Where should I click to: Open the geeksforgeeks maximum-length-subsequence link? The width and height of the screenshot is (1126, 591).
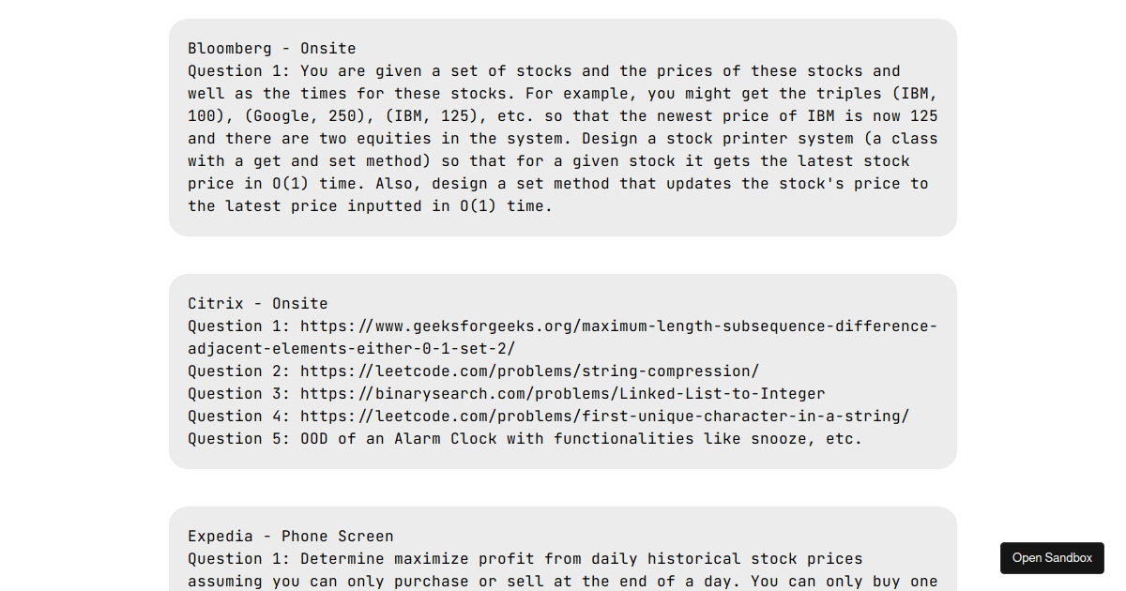point(617,326)
